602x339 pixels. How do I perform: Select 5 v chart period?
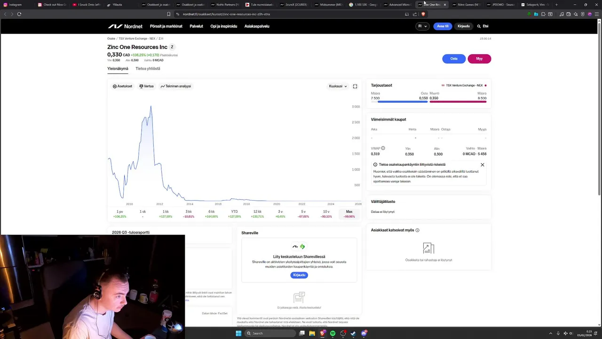pyautogui.click(x=303, y=214)
